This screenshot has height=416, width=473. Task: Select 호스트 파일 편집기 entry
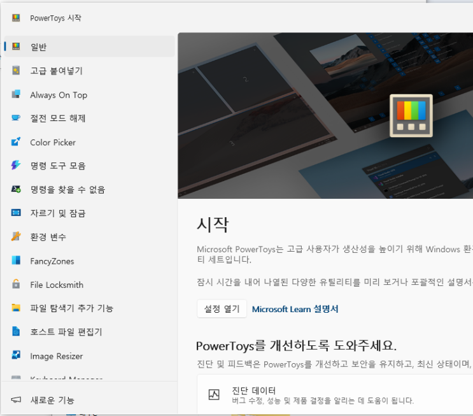click(90, 332)
